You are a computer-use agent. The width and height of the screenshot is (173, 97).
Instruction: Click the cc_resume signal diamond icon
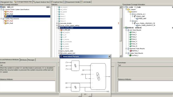point(61,39)
